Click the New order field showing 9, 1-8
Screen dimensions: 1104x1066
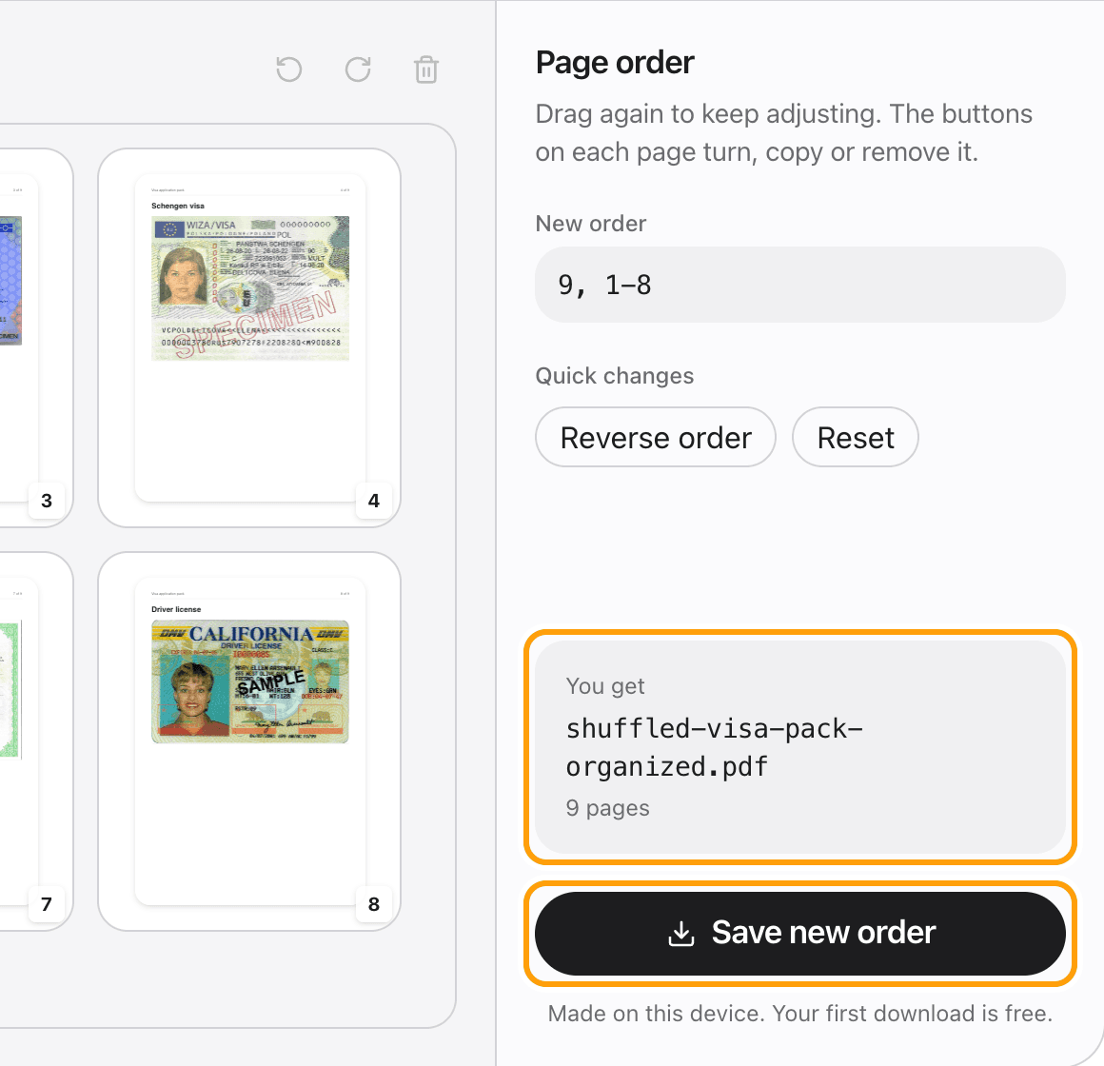click(x=799, y=285)
